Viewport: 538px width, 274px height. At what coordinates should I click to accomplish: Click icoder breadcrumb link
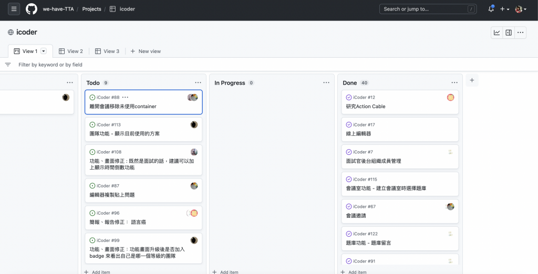click(127, 9)
